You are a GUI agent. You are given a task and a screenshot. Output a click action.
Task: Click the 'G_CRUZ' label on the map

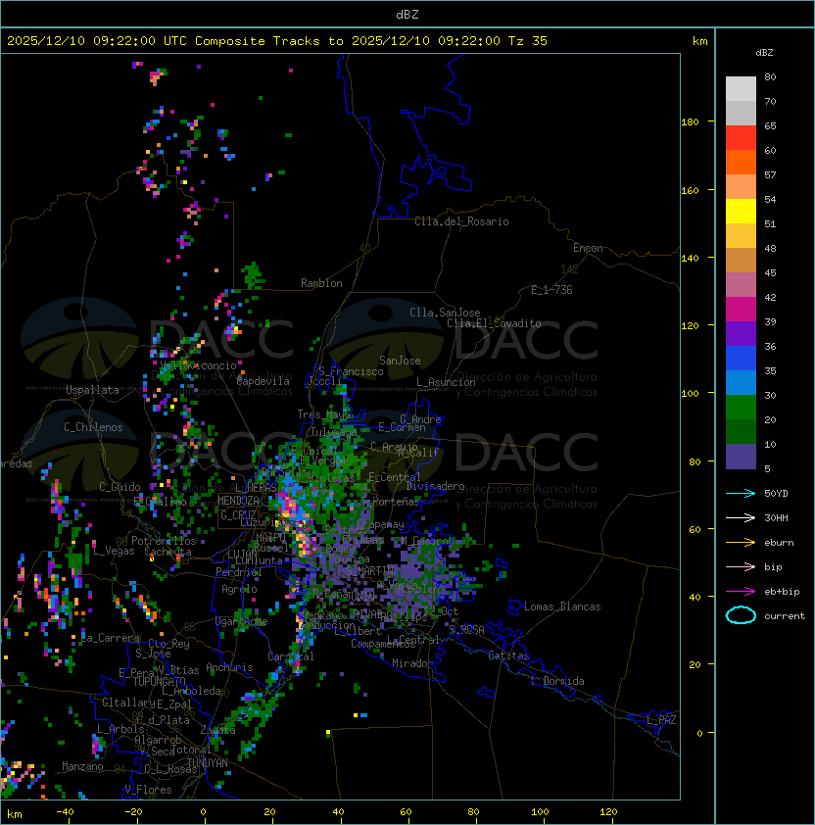pos(238,515)
